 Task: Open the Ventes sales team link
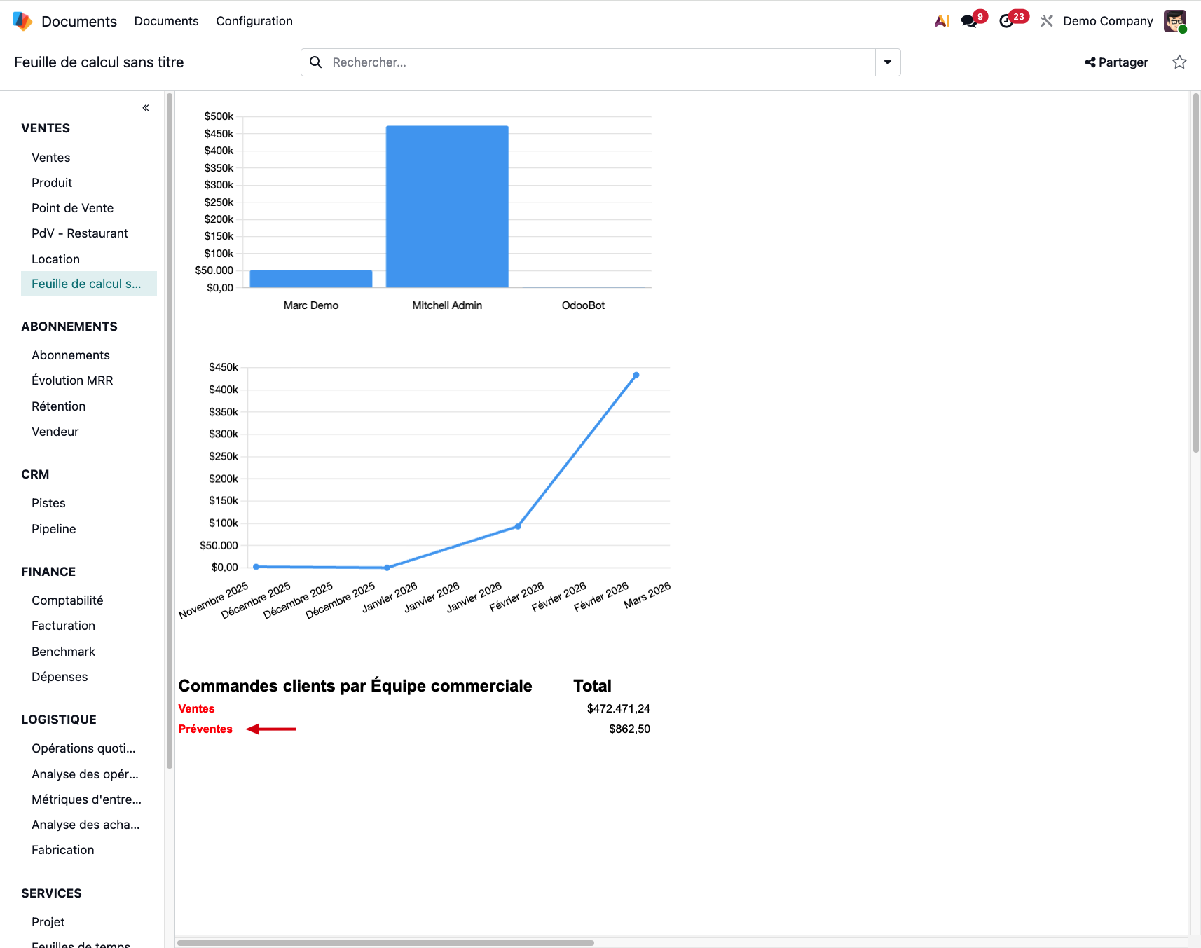point(196,708)
